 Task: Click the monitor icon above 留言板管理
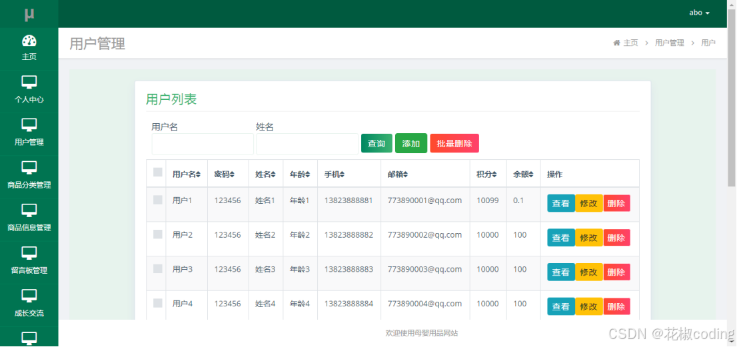coord(29,254)
